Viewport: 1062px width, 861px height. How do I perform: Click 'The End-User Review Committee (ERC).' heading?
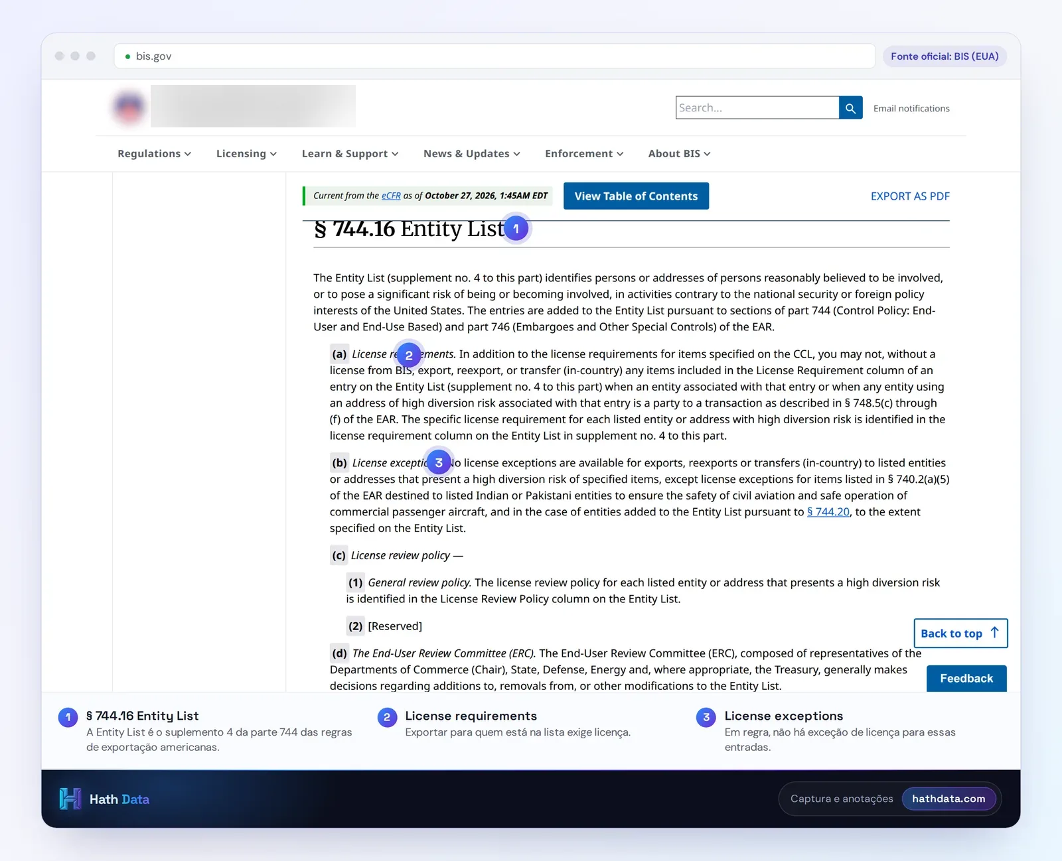(444, 653)
